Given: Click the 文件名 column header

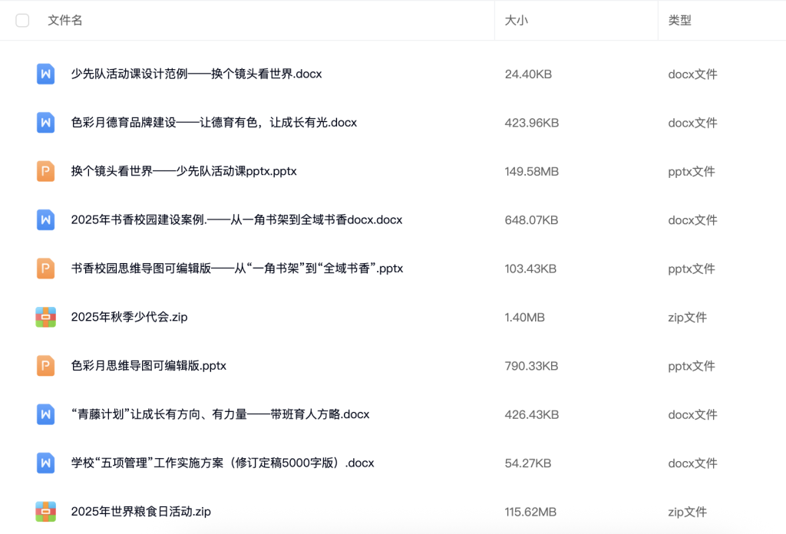Looking at the screenshot, I should click(65, 21).
